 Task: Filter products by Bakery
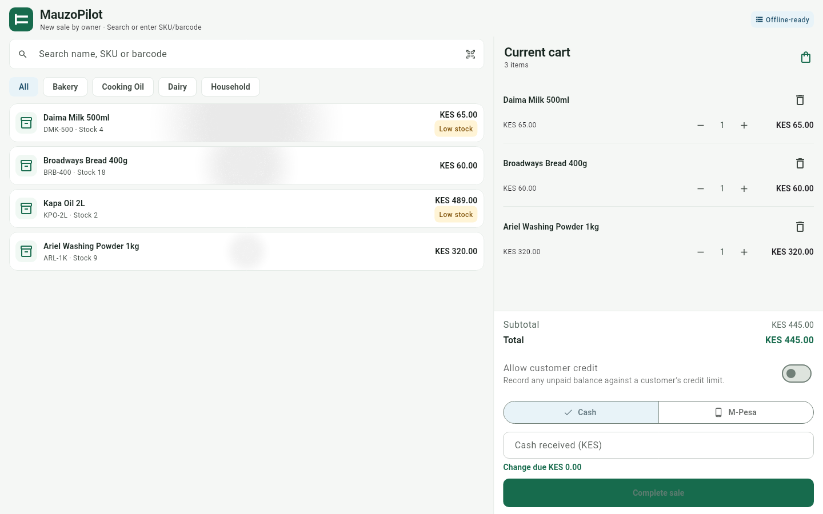[x=65, y=87]
